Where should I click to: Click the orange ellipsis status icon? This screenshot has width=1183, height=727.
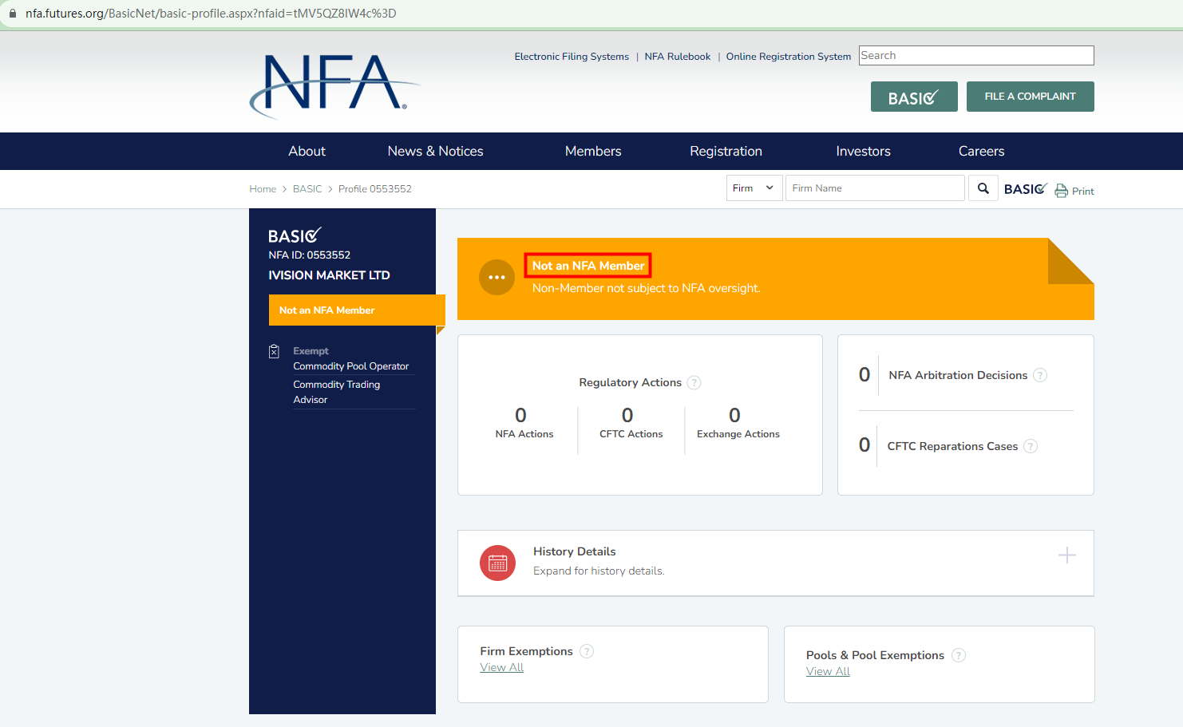[x=497, y=278]
